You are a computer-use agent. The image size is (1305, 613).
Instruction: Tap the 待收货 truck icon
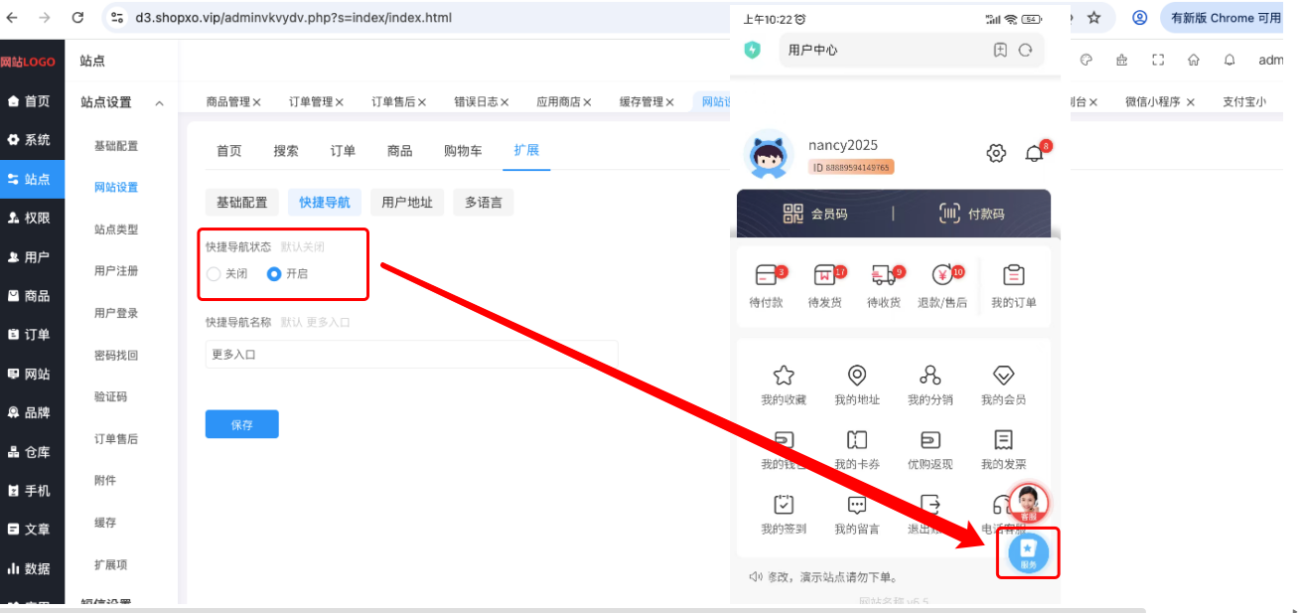pyautogui.click(x=883, y=276)
